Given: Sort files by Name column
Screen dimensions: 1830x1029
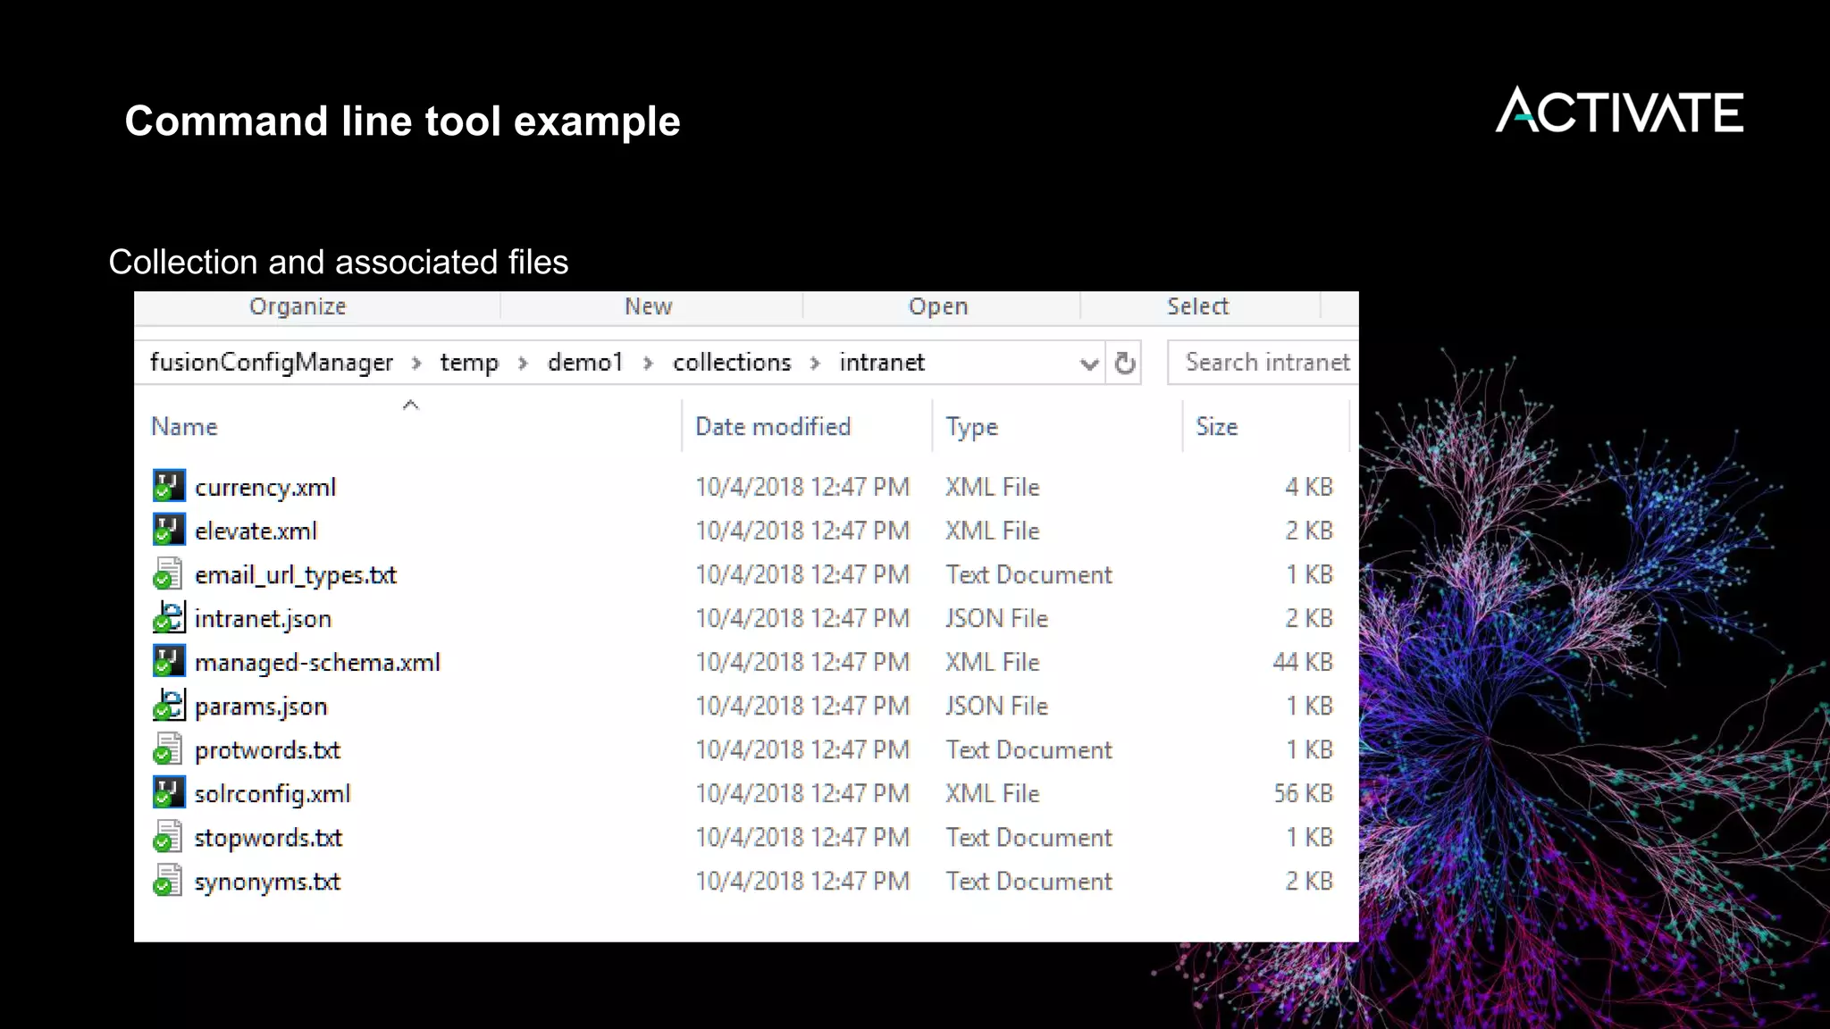Looking at the screenshot, I should [x=184, y=427].
